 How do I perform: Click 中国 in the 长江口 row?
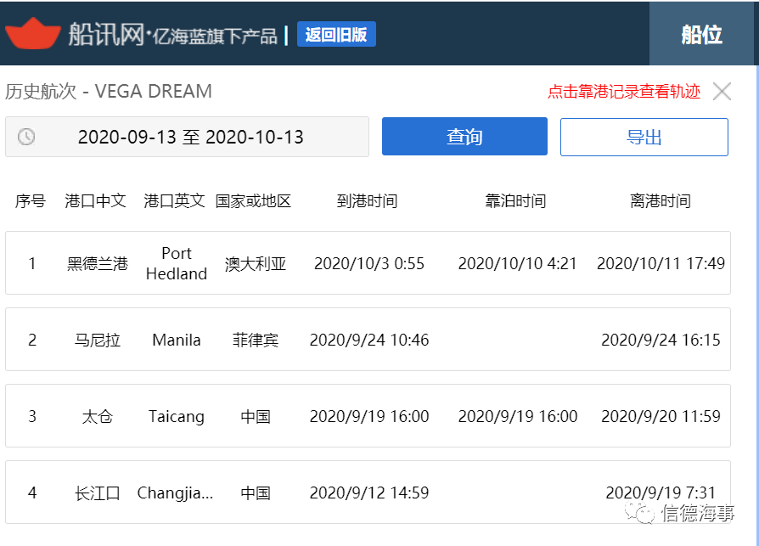256,493
